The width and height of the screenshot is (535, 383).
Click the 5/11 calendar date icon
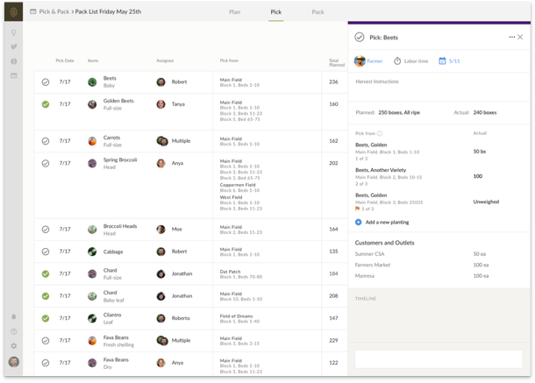tap(442, 60)
